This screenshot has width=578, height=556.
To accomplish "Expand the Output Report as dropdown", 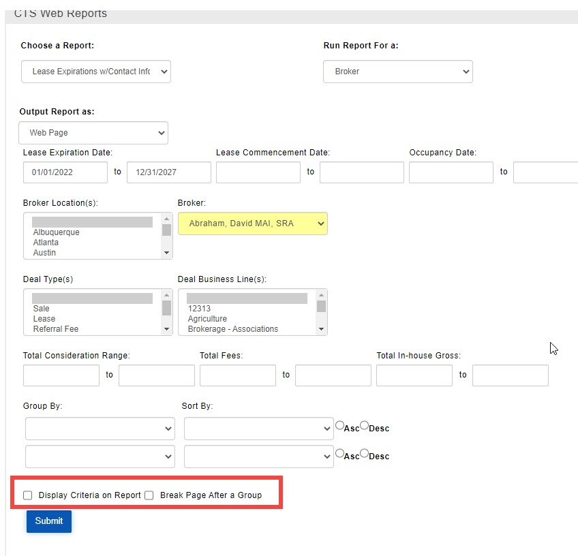I will click(93, 133).
